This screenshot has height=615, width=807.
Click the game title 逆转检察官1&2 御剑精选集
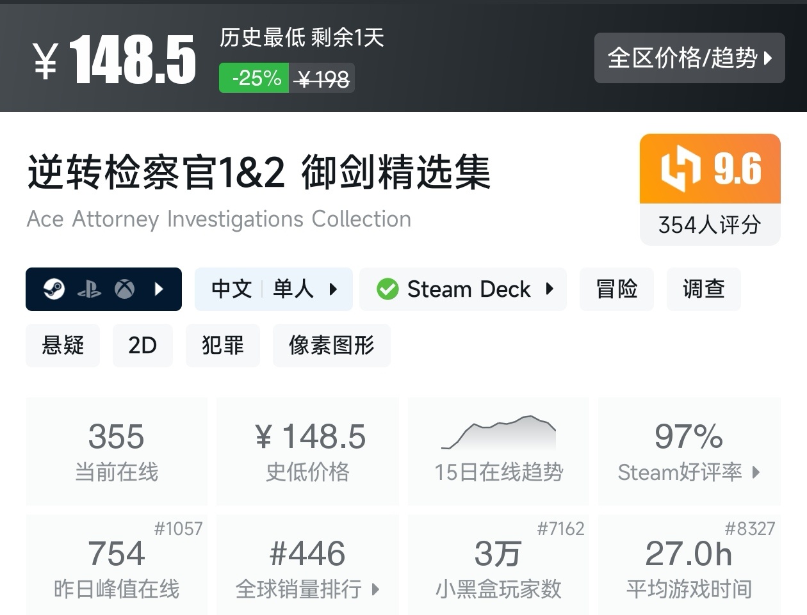tap(259, 173)
